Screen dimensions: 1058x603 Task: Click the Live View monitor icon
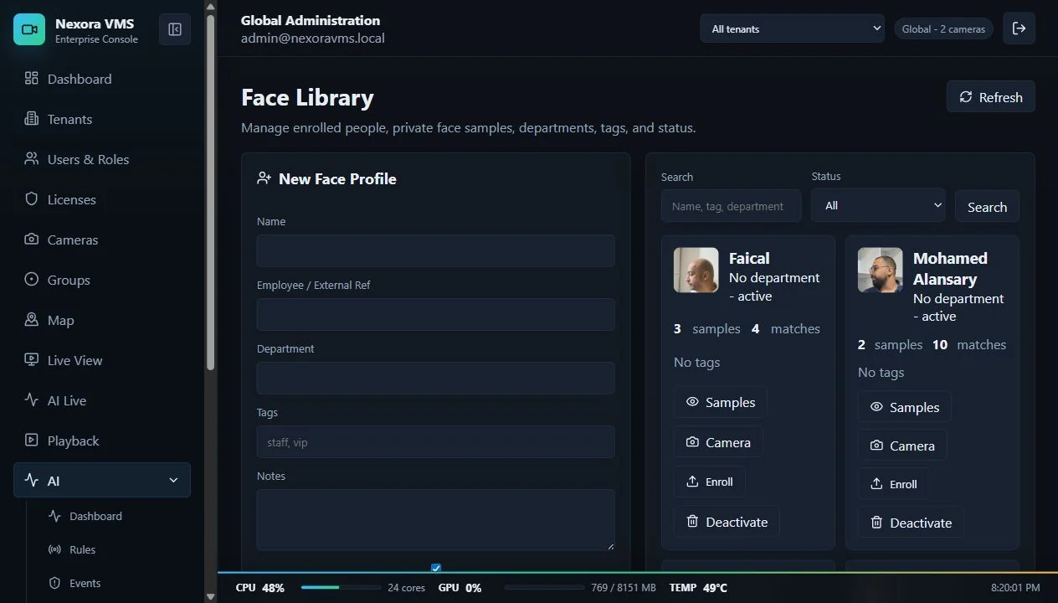[32, 360]
